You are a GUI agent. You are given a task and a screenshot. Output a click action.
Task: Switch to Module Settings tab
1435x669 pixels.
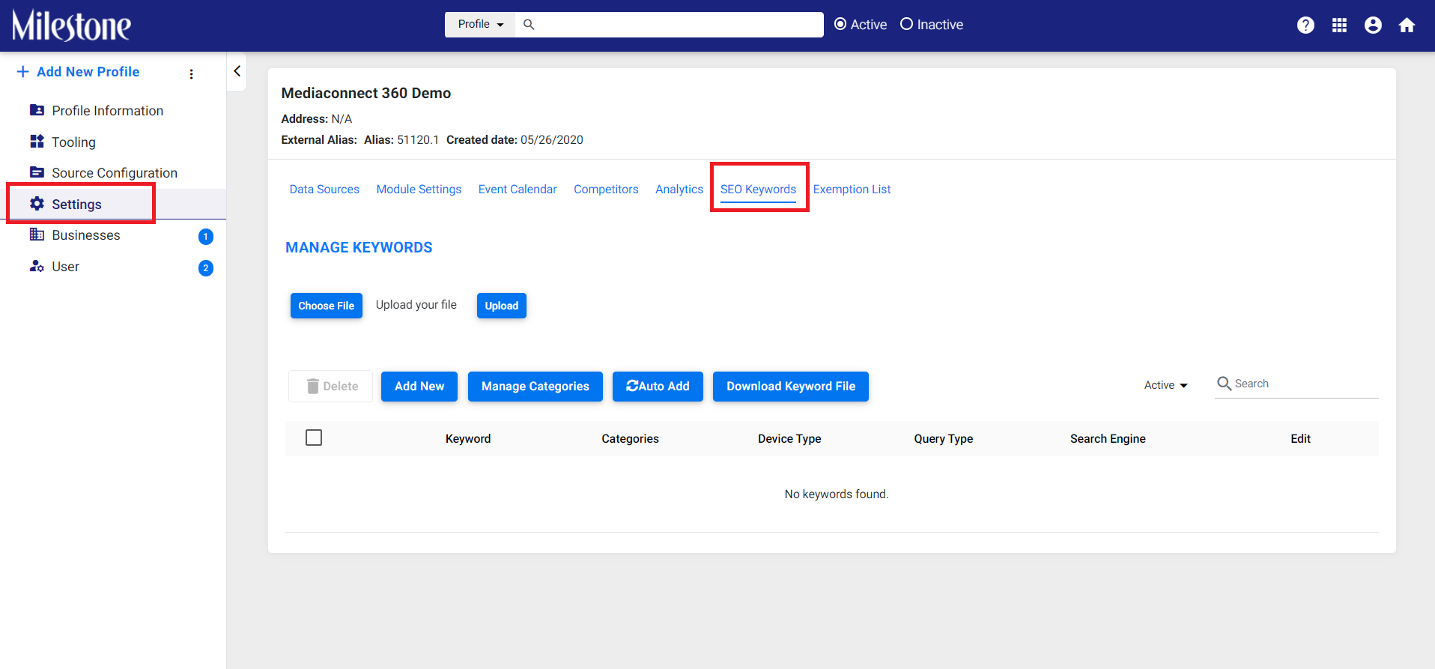tap(419, 190)
